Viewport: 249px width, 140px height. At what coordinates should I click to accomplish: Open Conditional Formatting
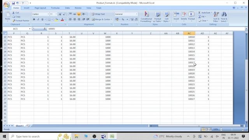click(x=146, y=17)
